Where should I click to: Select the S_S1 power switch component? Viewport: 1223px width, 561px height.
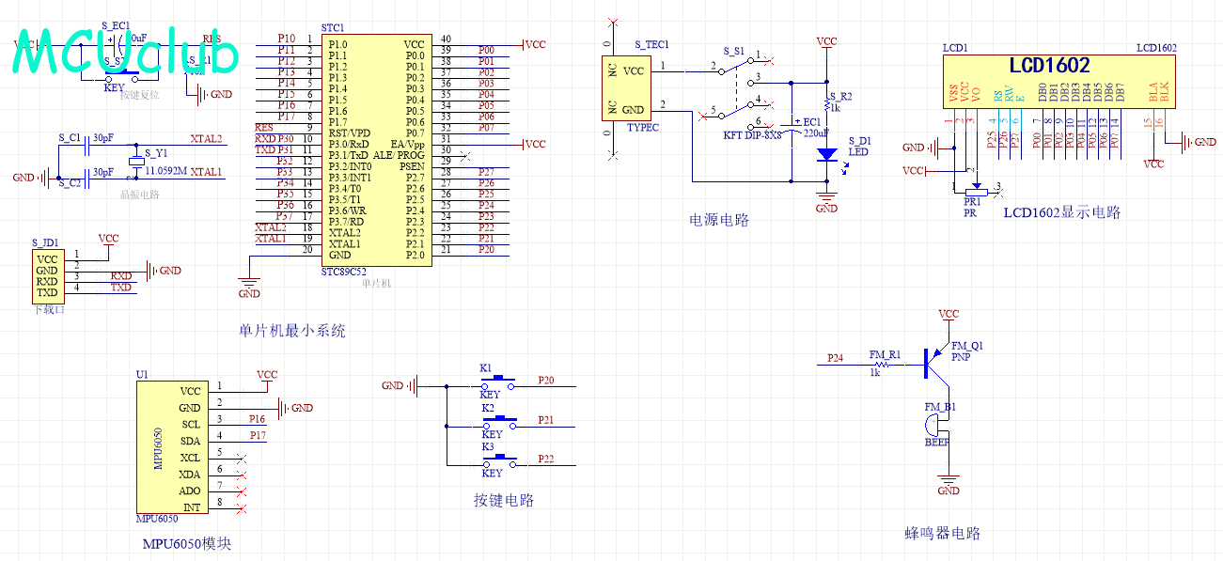tap(738, 92)
